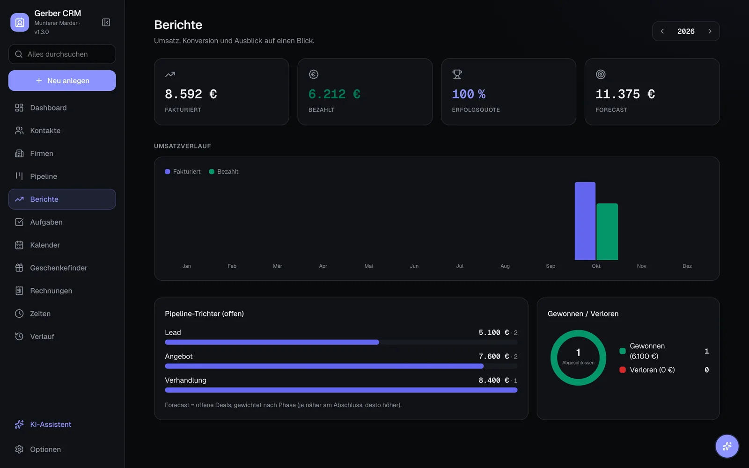The image size is (749, 468).
Task: Click the green Bezahlt bar for Okt
Action: (x=607, y=232)
